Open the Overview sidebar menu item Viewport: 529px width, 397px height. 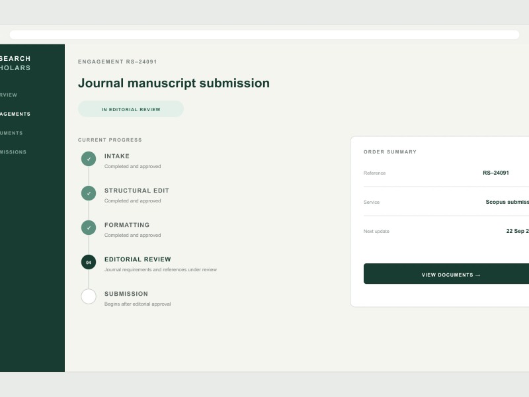point(9,95)
